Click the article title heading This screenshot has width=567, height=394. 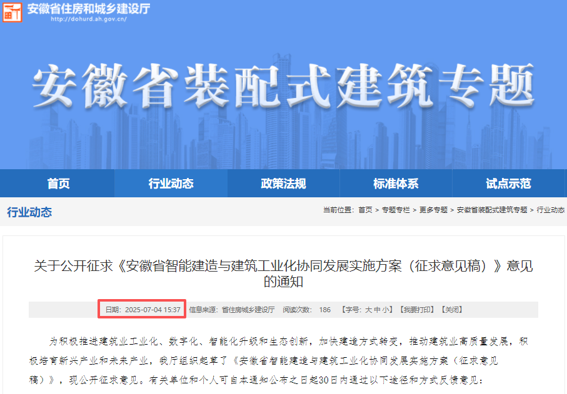click(x=283, y=273)
